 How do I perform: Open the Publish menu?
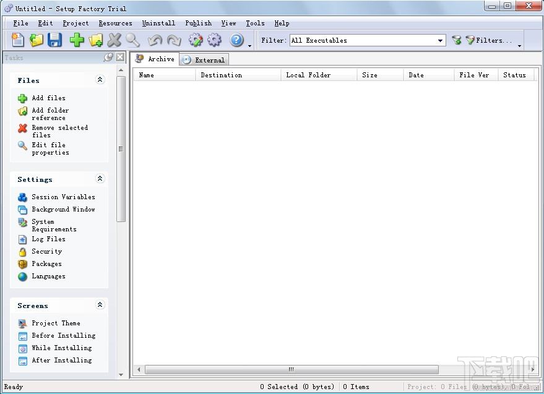coord(198,24)
